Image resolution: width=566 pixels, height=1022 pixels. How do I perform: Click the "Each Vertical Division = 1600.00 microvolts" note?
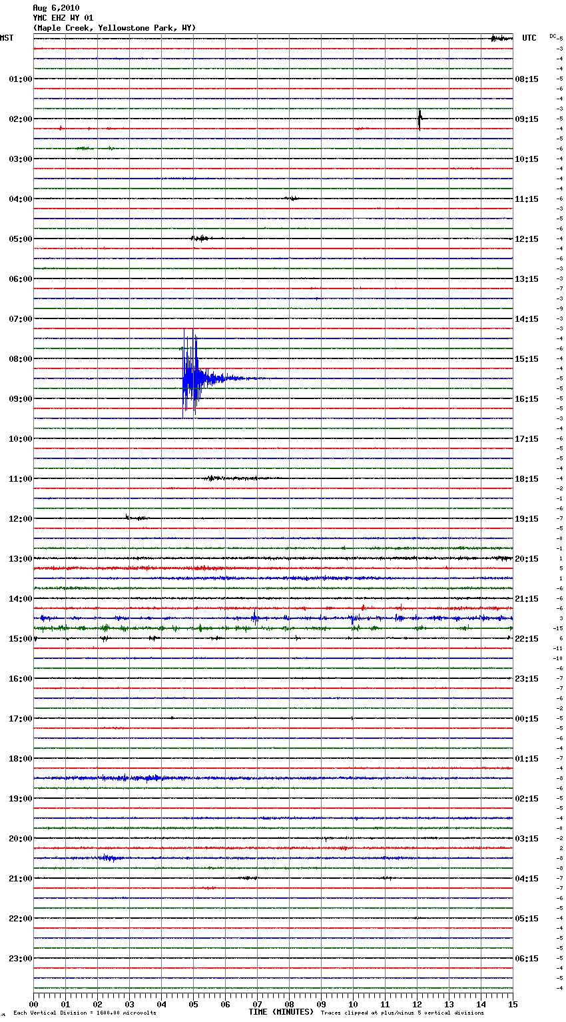point(85,1013)
